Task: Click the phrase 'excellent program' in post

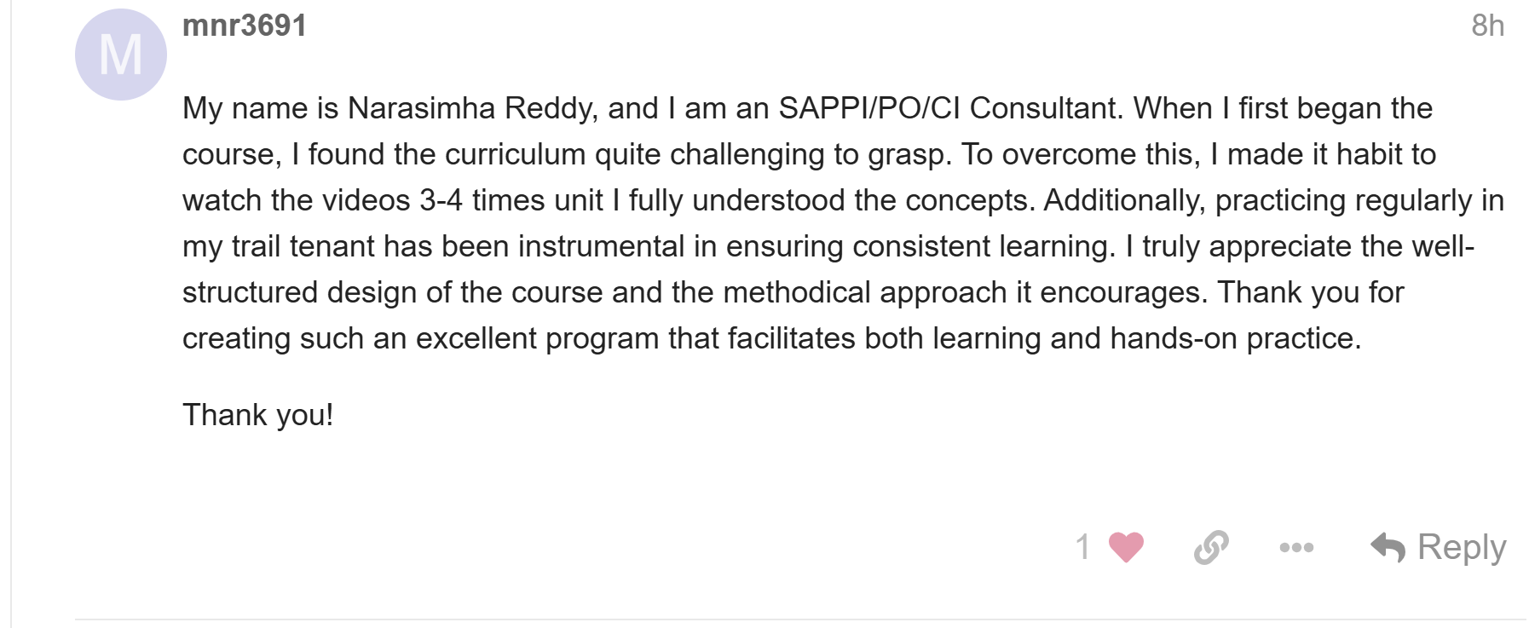Action: pos(538,338)
